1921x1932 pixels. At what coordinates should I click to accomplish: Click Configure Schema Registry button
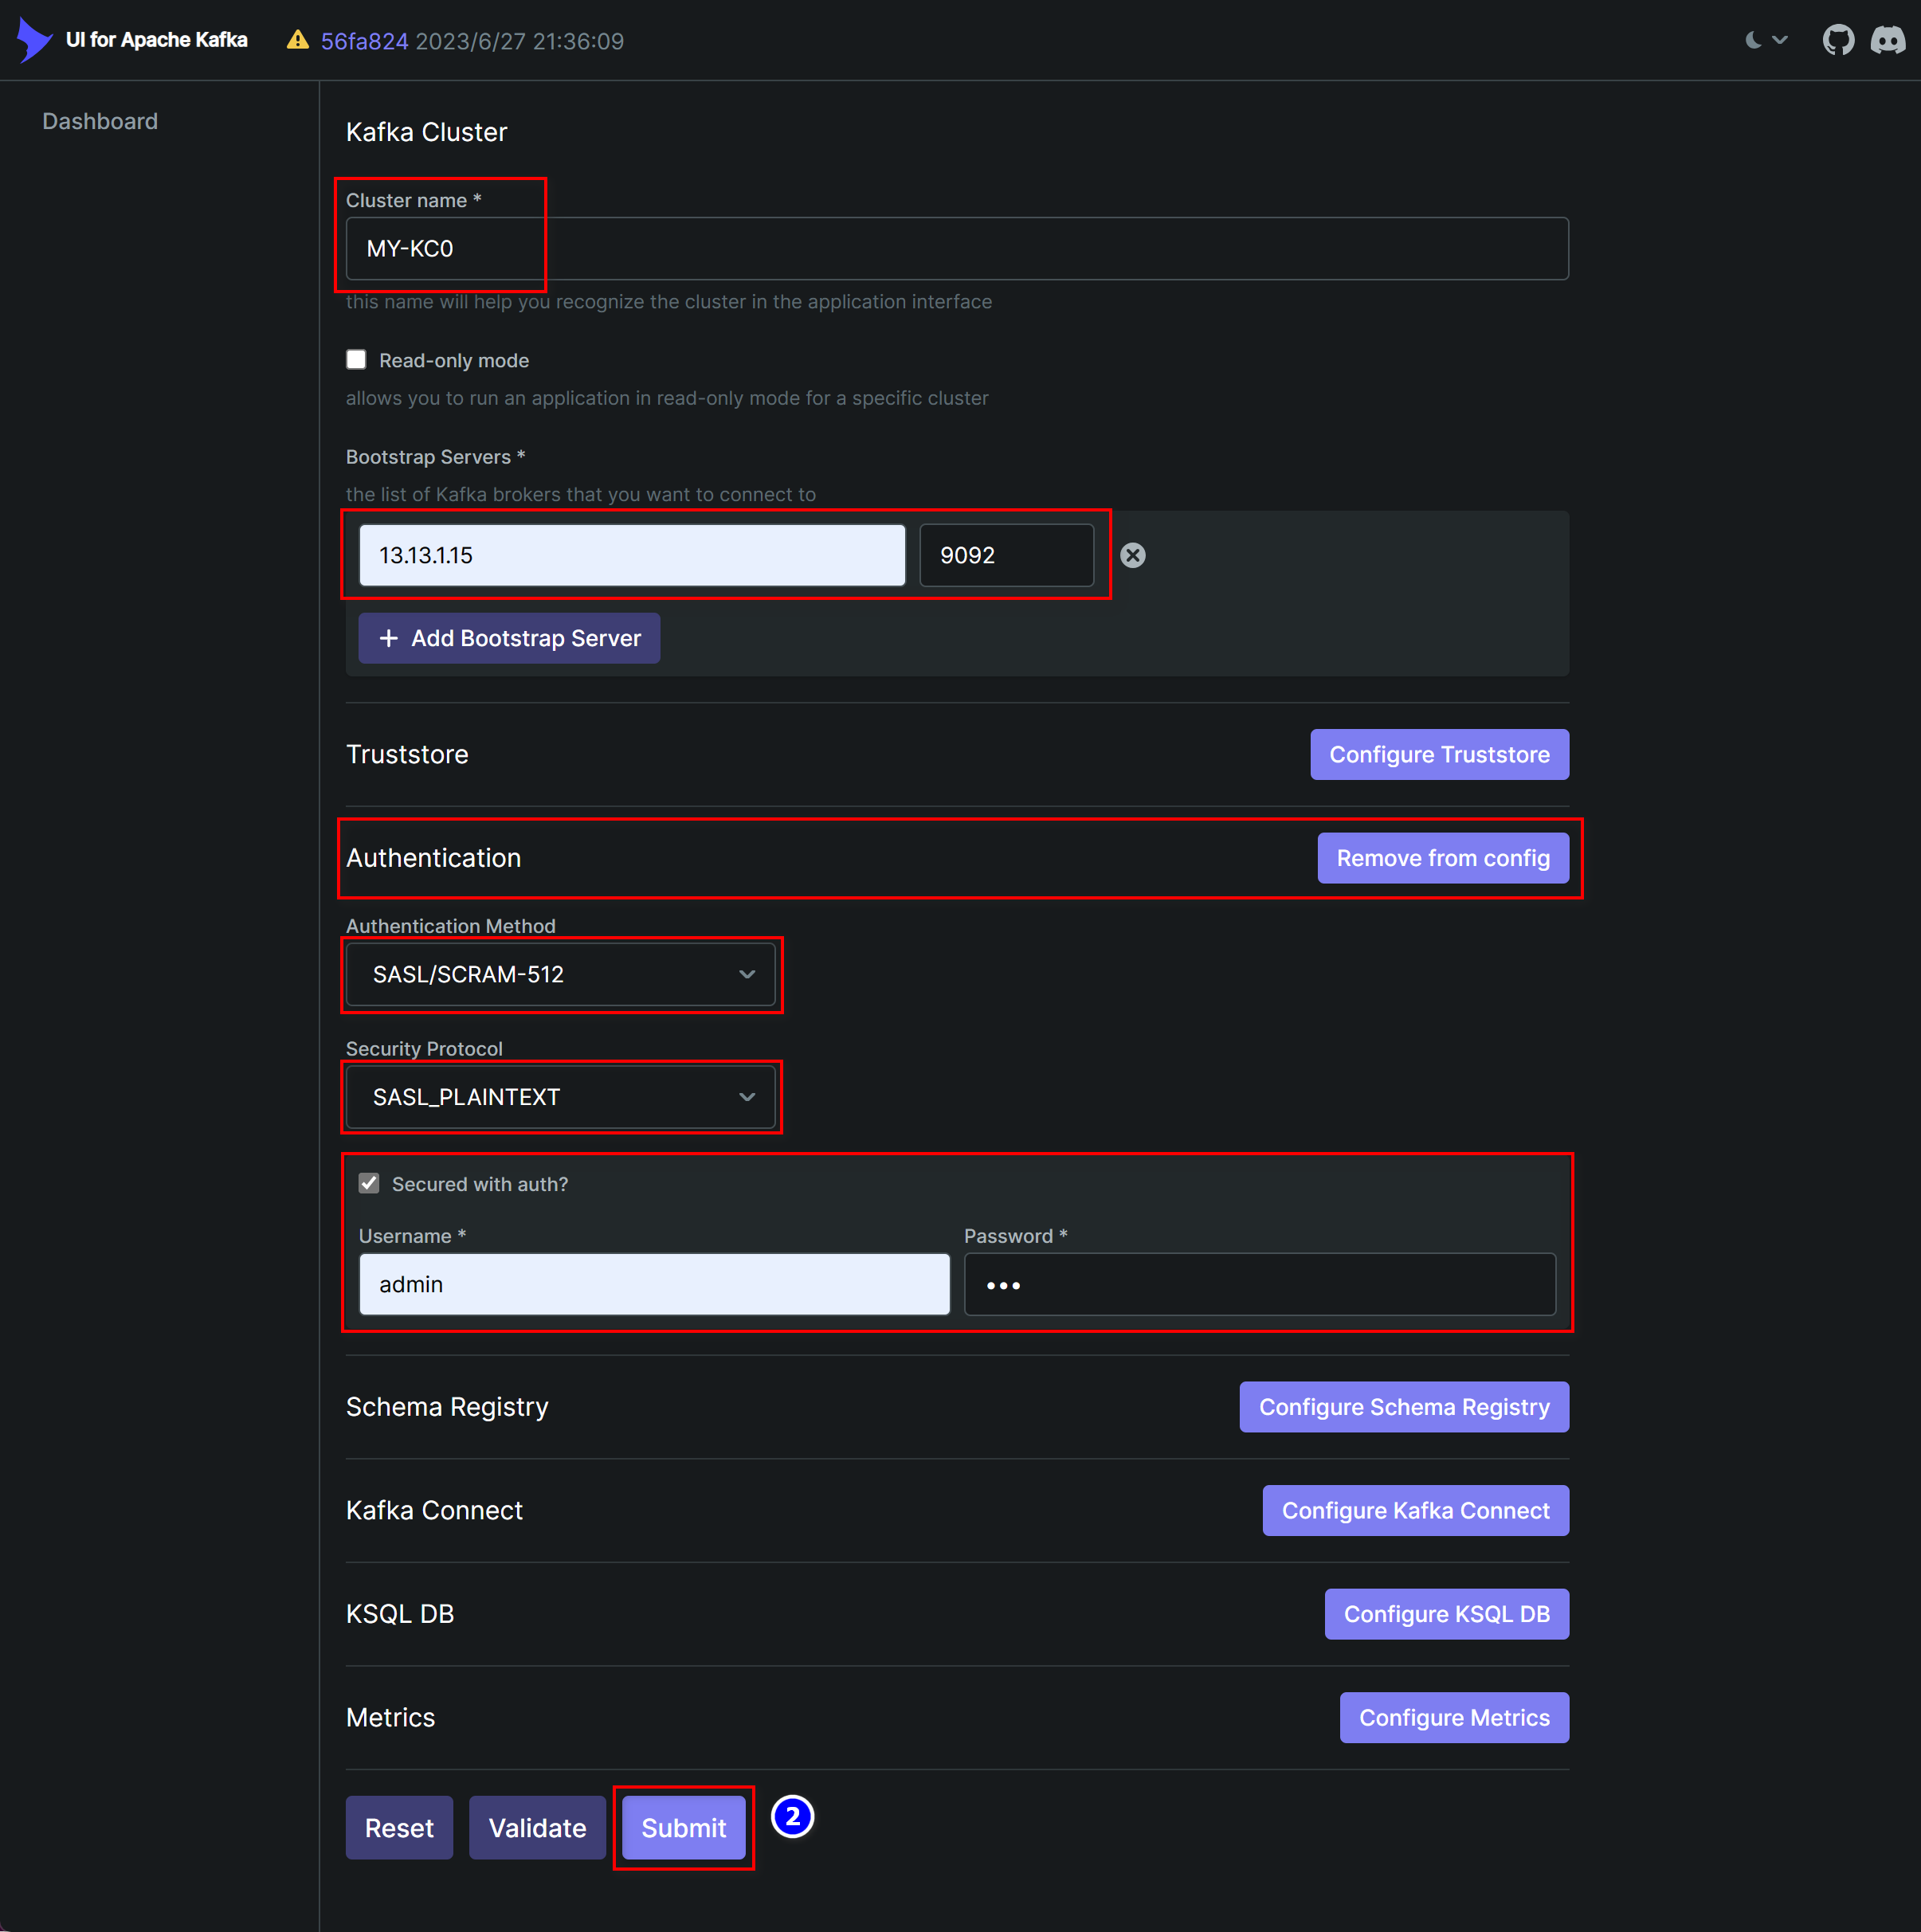coord(1404,1407)
